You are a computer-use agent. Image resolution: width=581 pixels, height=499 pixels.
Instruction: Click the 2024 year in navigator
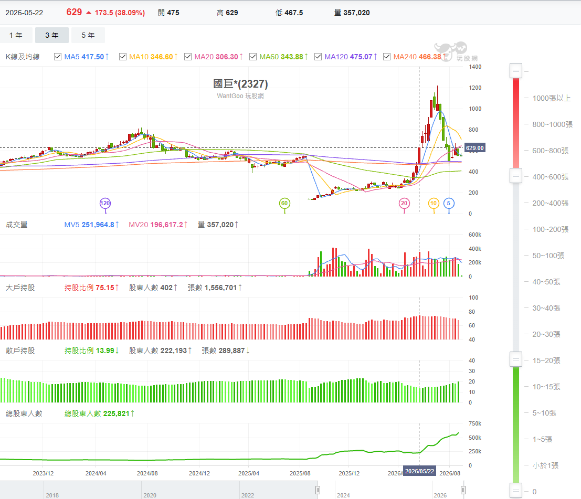pyautogui.click(x=343, y=495)
